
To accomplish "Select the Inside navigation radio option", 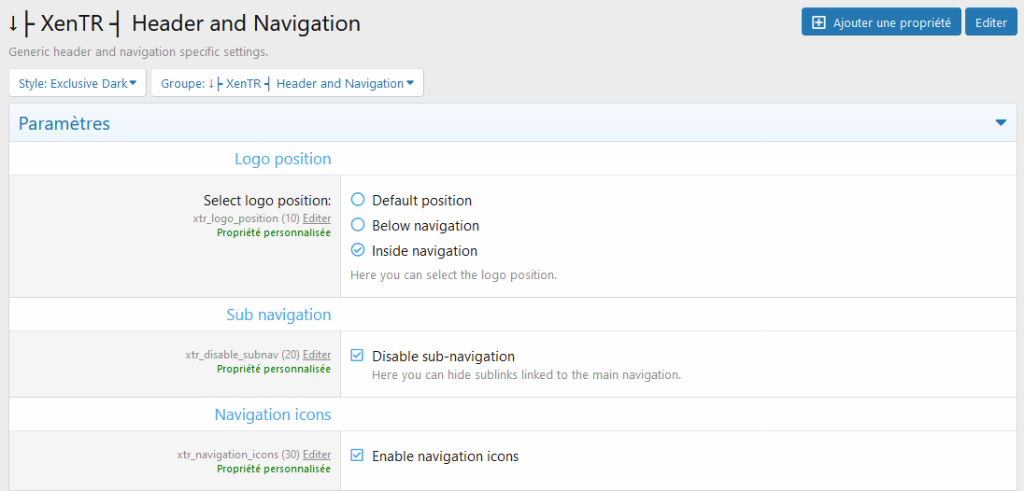I will (x=357, y=250).
